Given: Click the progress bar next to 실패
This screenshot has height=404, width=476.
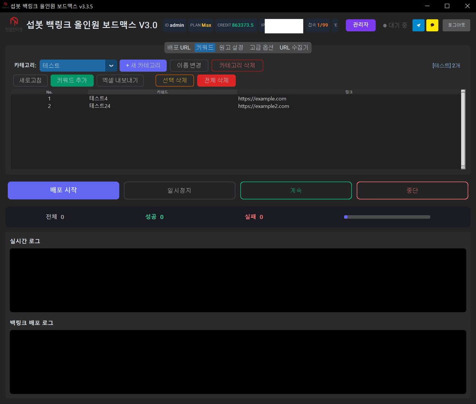Looking at the screenshot, I should [x=387, y=217].
